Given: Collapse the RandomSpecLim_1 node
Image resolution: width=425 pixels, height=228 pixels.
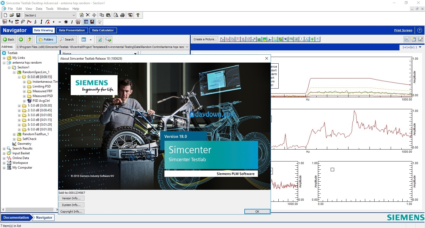Looking at the screenshot, I should 14,72.
